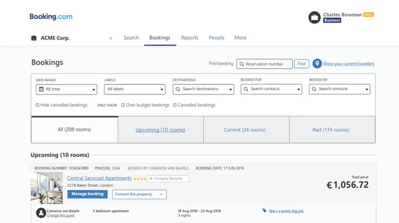Click the map pin travellers icon

pos(317,64)
